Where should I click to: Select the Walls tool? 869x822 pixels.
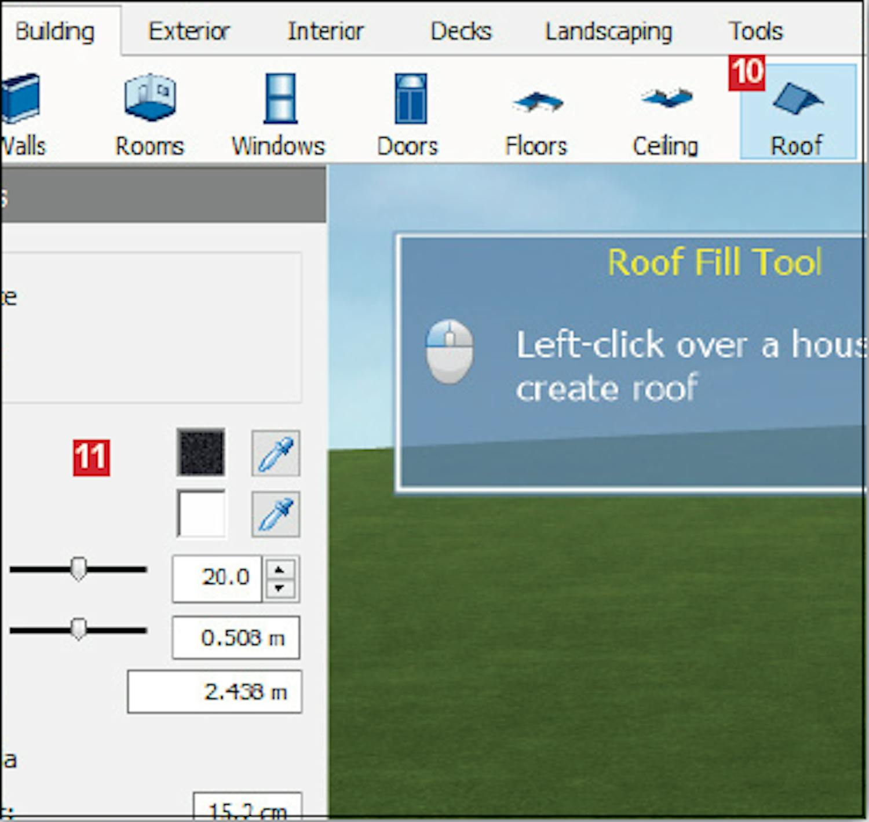tap(21, 113)
